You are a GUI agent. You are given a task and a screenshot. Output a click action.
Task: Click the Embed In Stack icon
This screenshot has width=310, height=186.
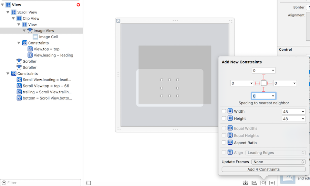245,183
